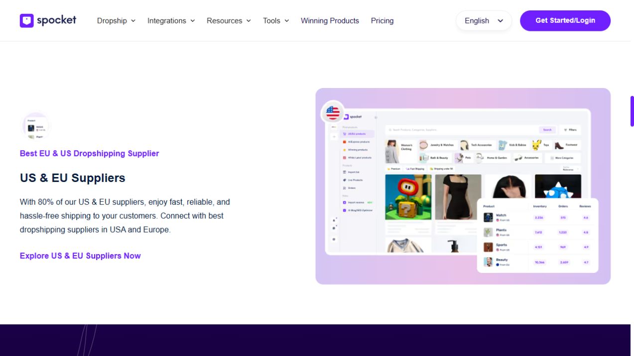The height and width of the screenshot is (356, 634).
Task: Open More Categories in the preview
Action: [562, 158]
